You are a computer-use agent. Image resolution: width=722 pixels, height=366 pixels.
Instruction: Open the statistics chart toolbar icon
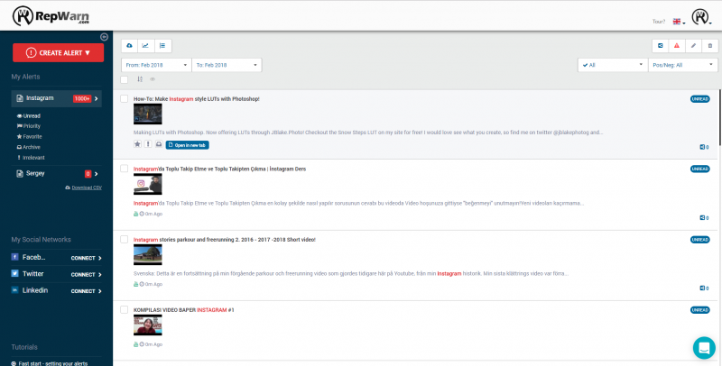click(x=146, y=45)
